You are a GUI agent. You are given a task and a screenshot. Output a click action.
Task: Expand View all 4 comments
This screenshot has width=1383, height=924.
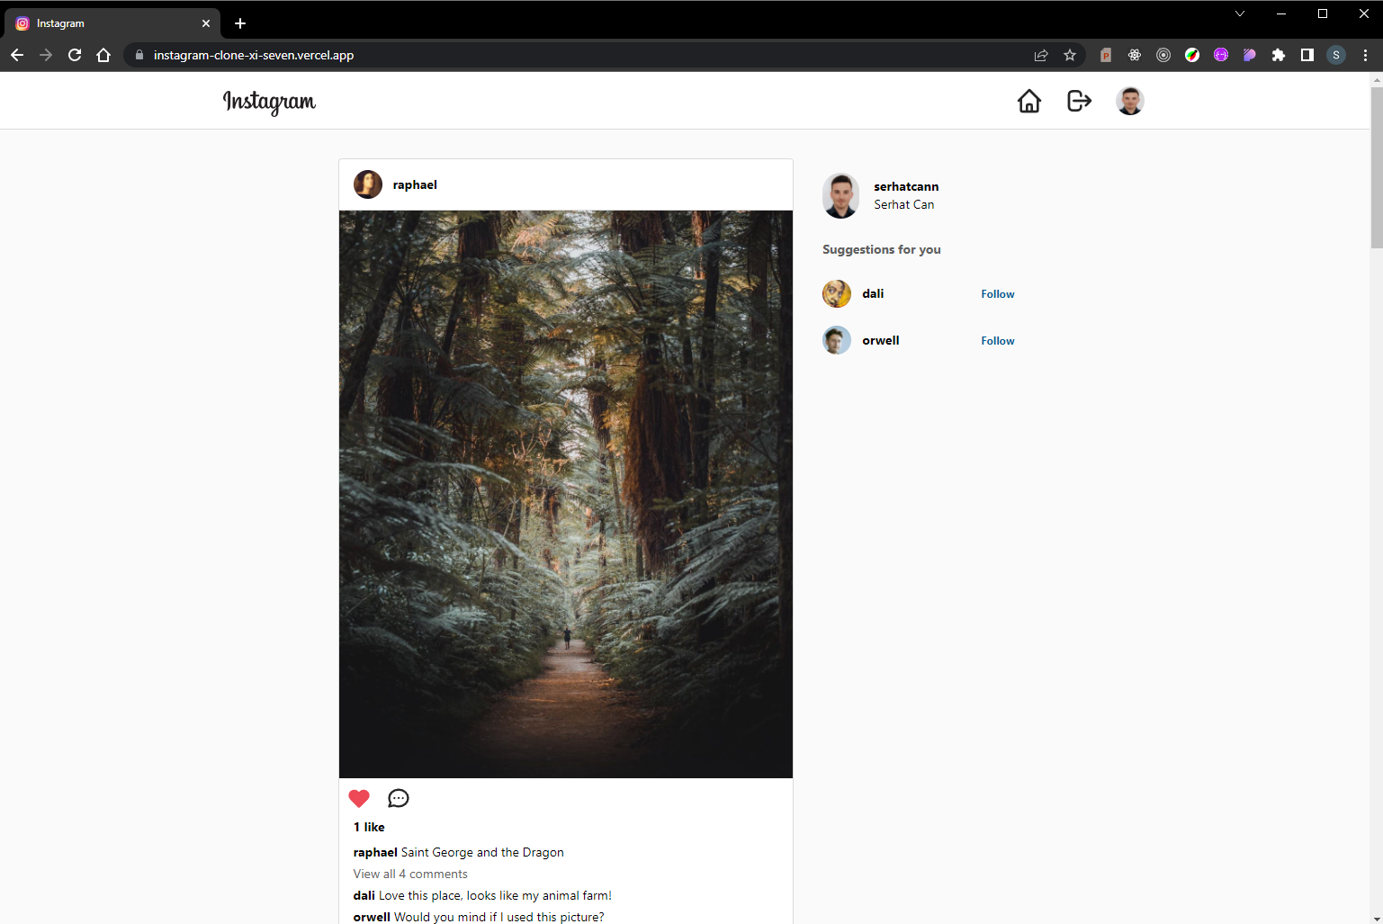[x=410, y=874]
